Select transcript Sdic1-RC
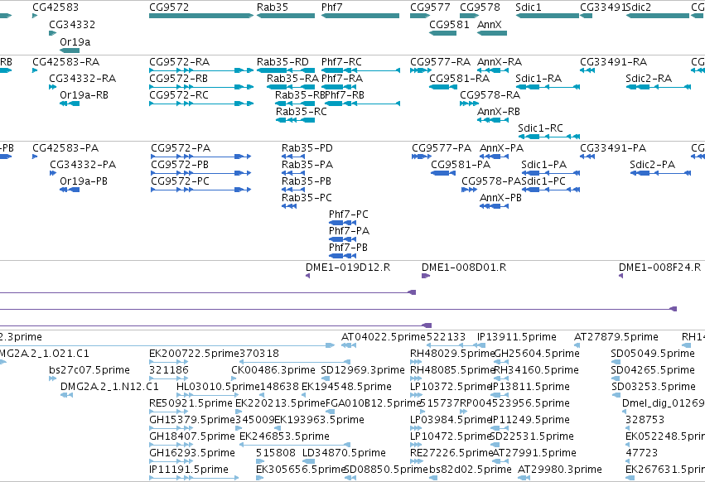 click(x=540, y=128)
